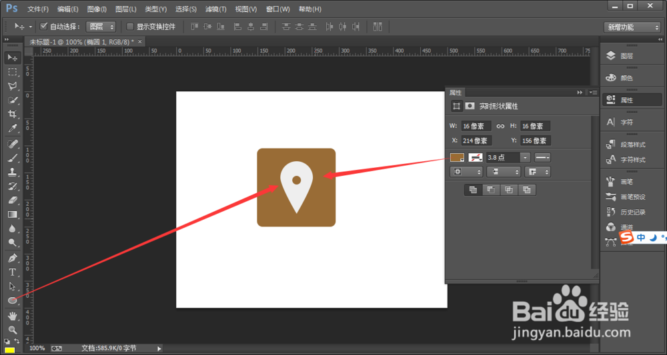Choose the exclude overlapping shapes operation

pos(527,190)
